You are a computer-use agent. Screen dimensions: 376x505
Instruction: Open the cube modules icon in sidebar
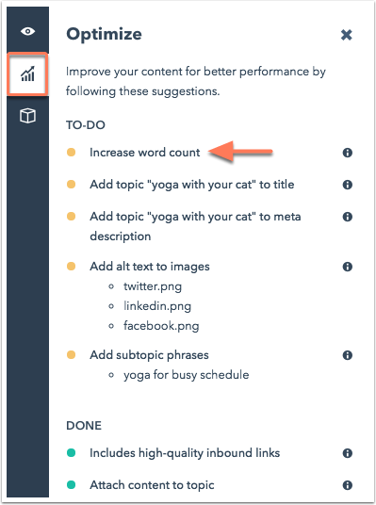[27, 116]
